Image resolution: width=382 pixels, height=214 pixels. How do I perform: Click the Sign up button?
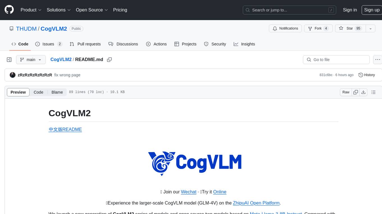(372, 10)
